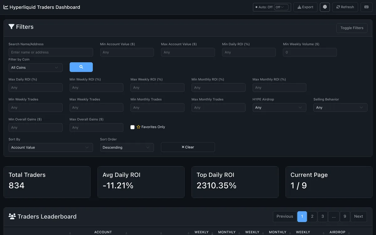The image size is (376, 235).
Task: Click Min Monthly Trades input
Action: click(x=157, y=107)
